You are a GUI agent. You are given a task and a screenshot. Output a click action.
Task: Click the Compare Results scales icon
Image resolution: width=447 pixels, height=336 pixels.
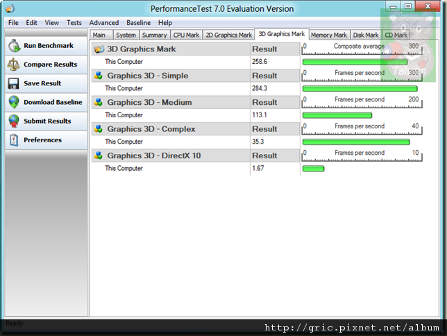tap(13, 65)
